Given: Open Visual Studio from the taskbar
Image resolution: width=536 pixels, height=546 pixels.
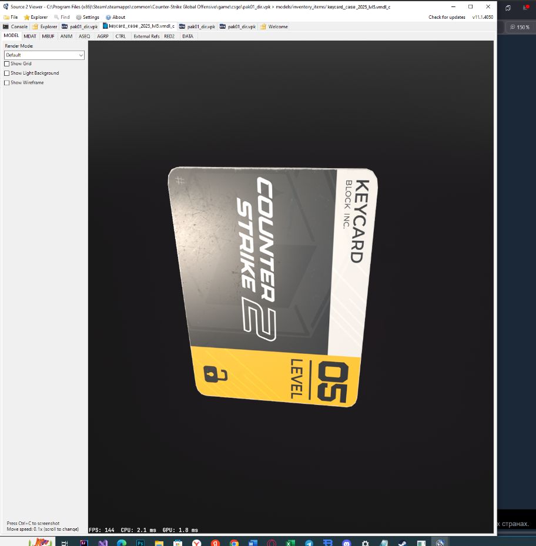Looking at the screenshot, I should tap(103, 543).
